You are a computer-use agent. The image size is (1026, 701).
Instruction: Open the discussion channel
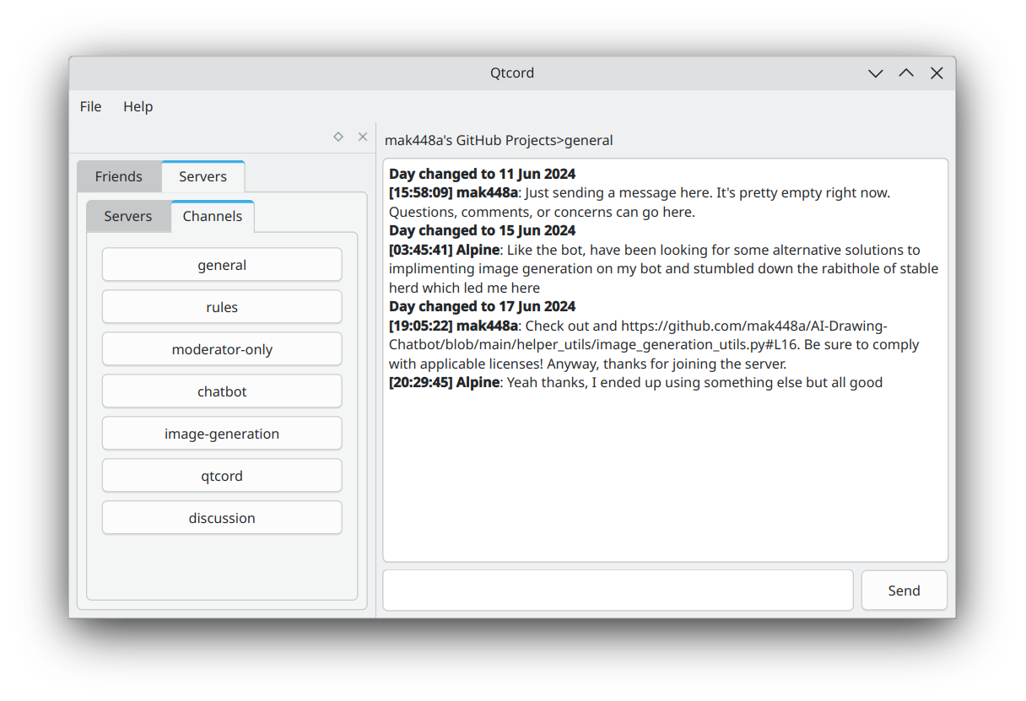(x=222, y=518)
